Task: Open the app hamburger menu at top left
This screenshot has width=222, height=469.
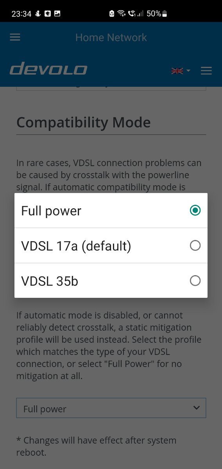Action: 15,37
